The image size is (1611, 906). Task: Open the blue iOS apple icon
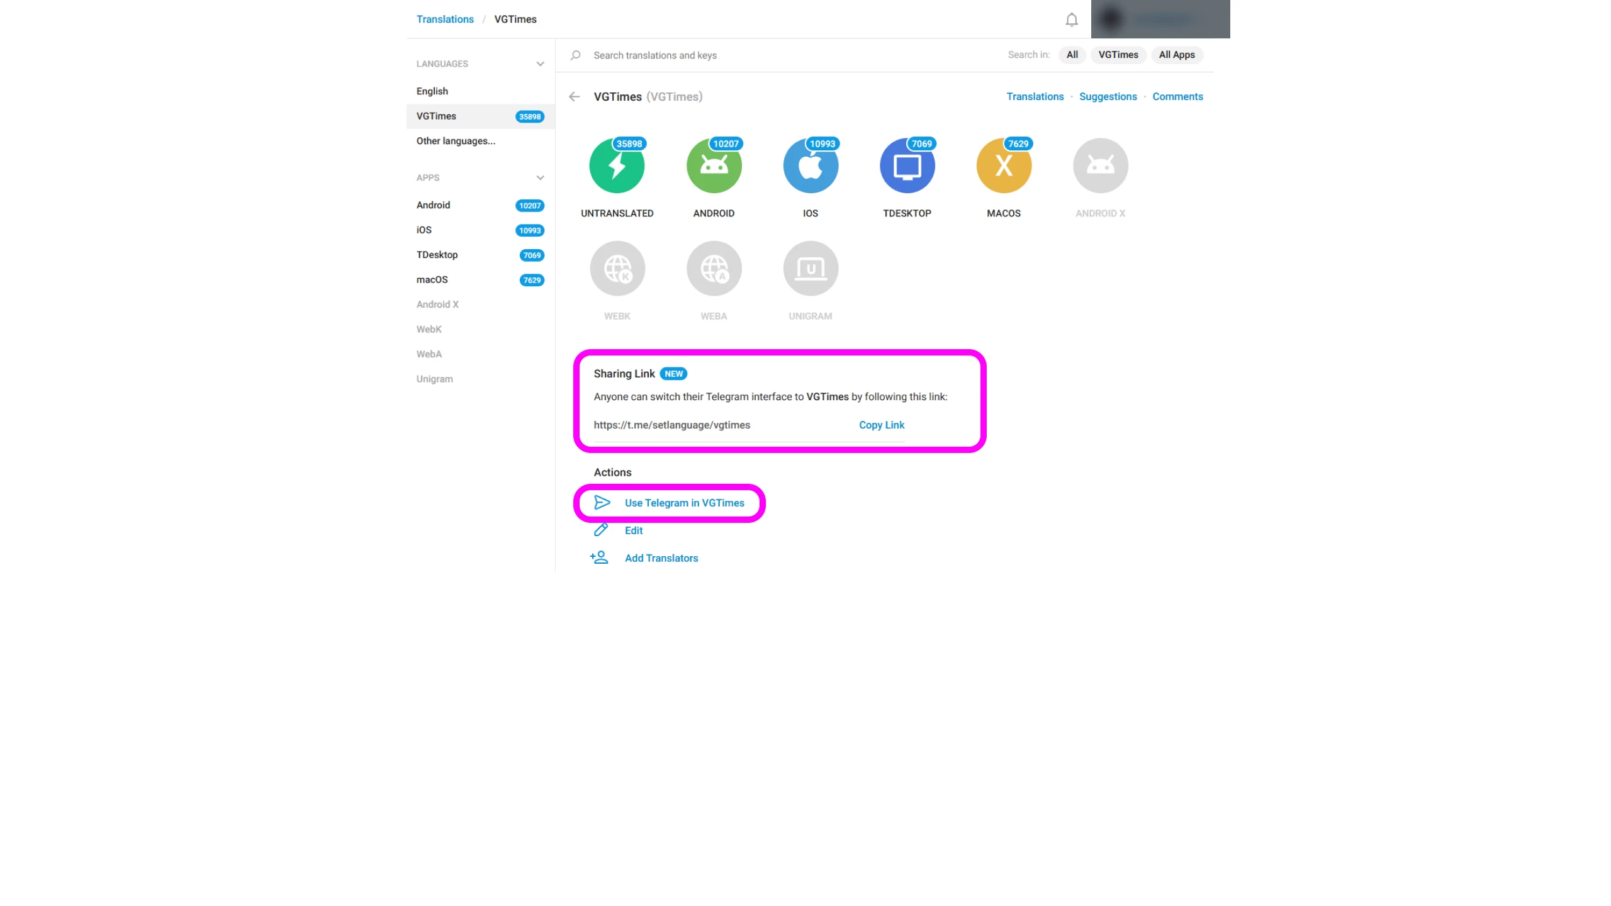[811, 166]
